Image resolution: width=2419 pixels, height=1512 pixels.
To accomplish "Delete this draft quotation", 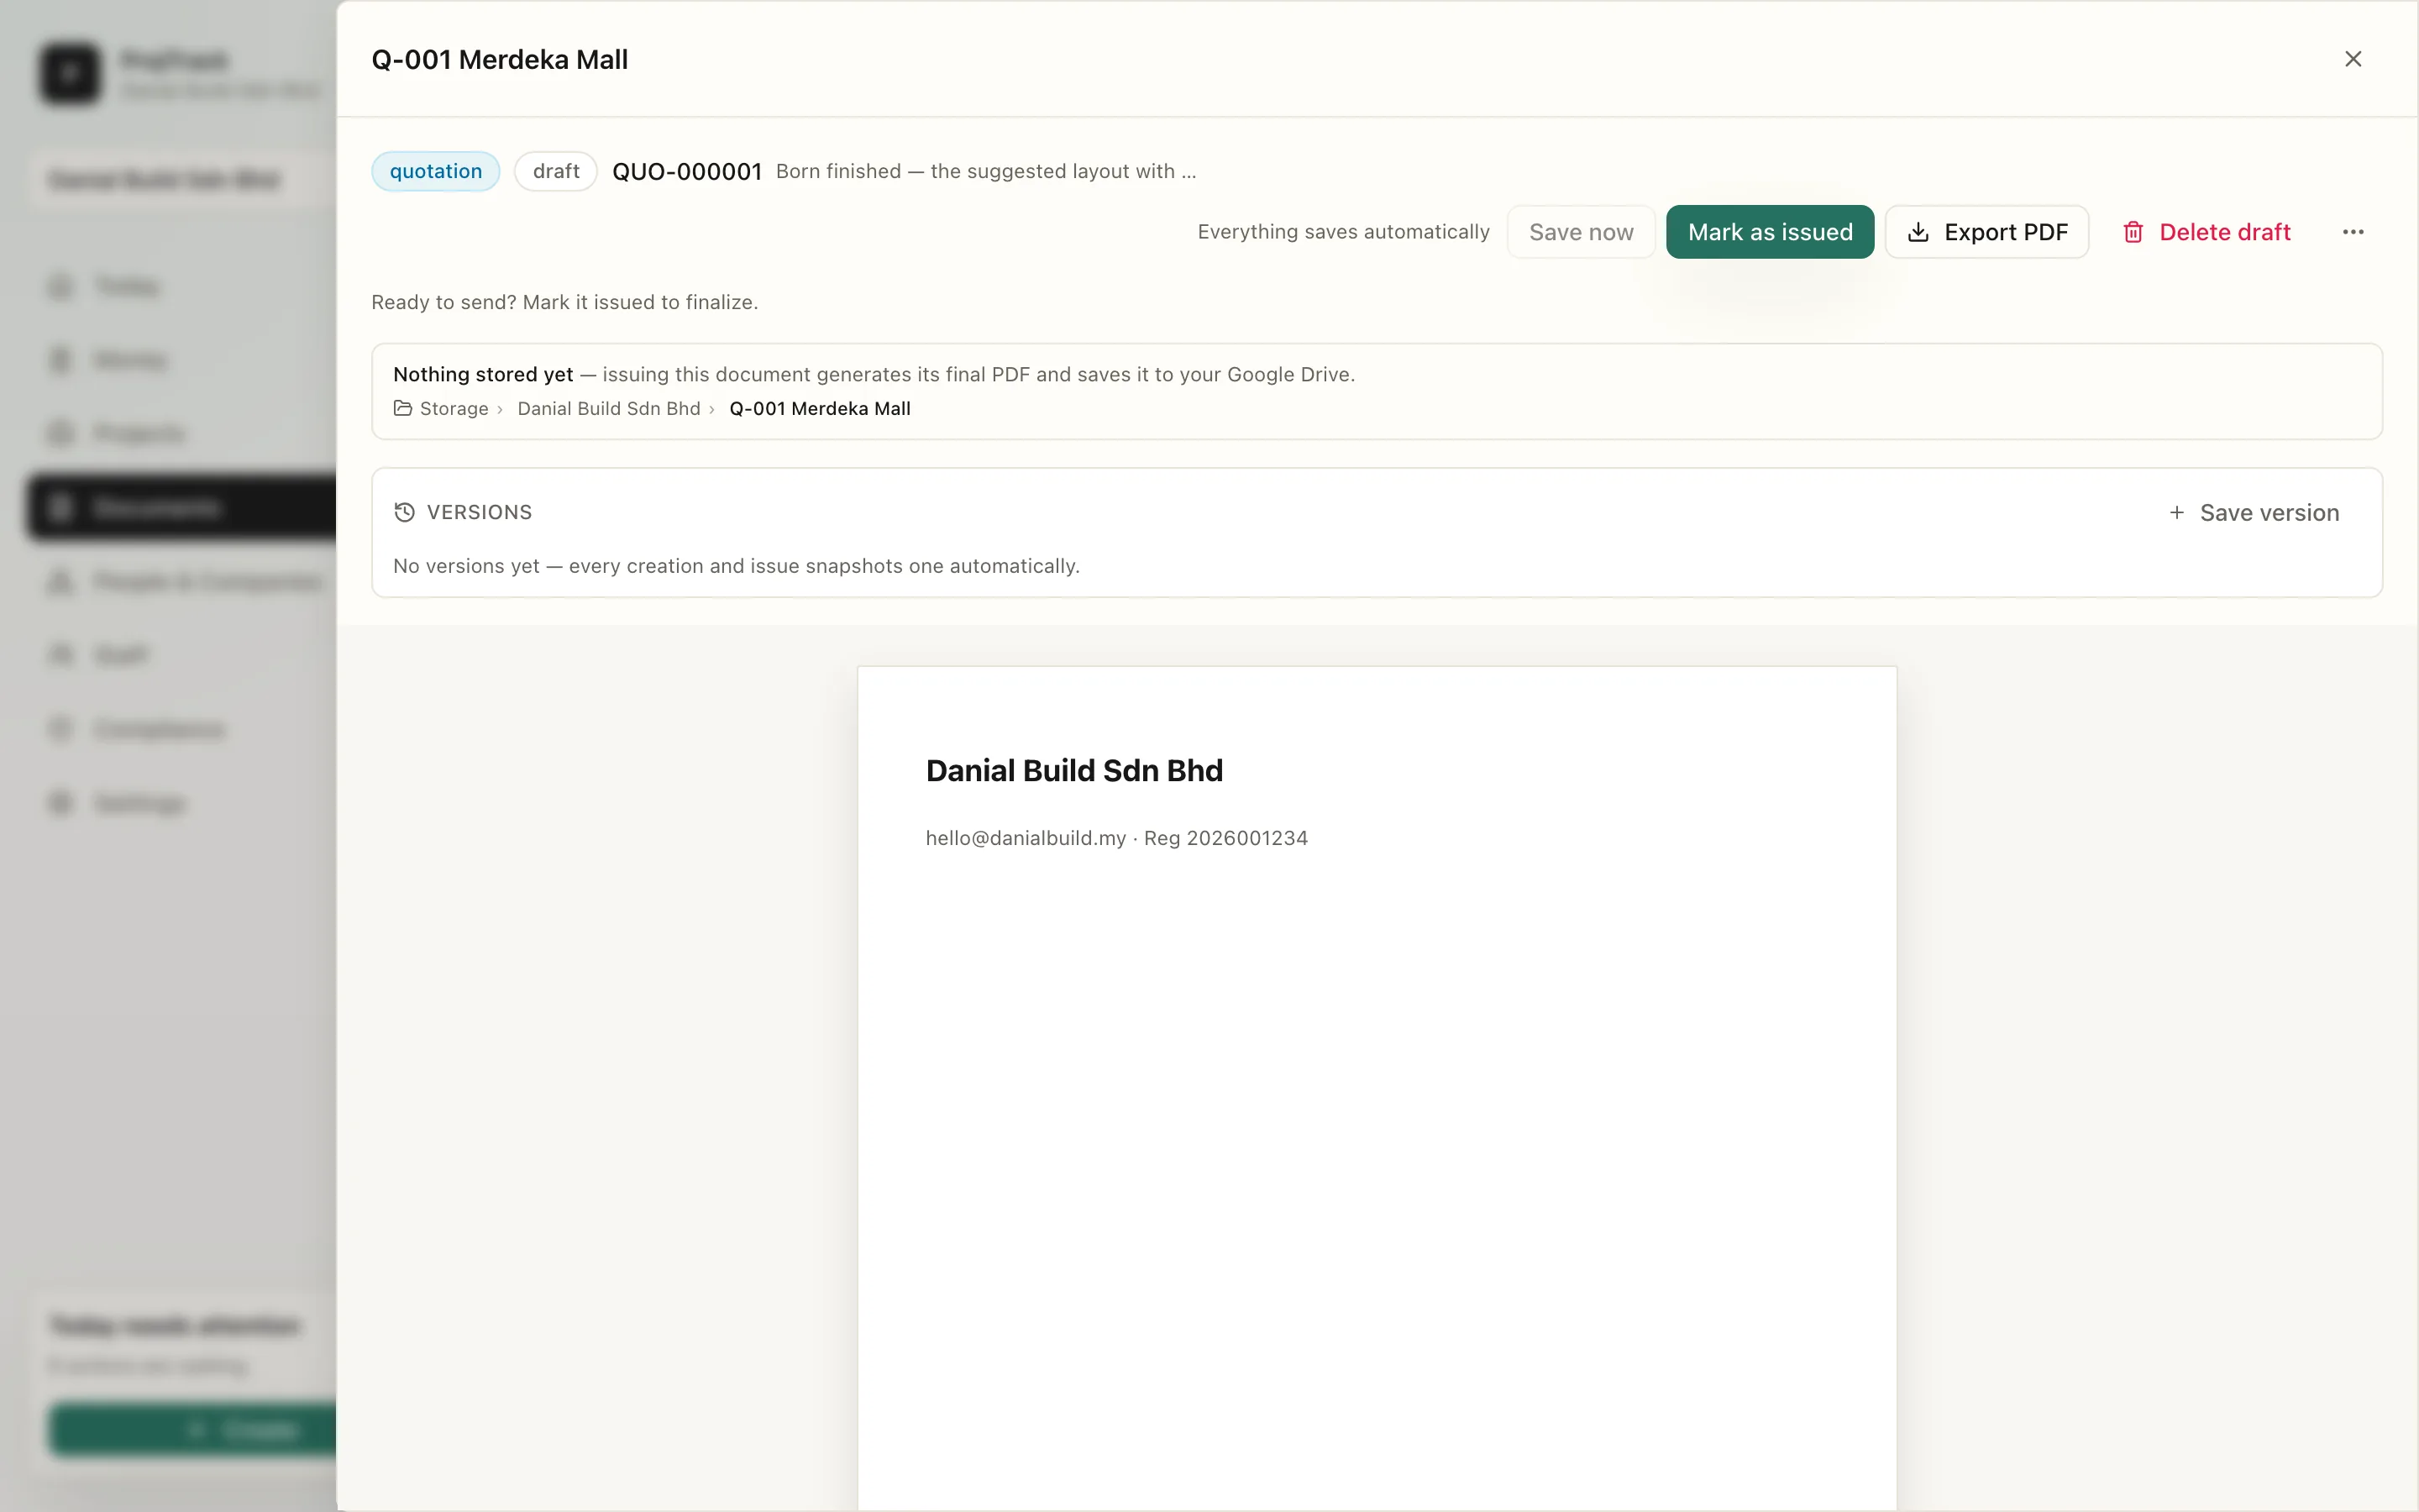I will click(x=2206, y=232).
